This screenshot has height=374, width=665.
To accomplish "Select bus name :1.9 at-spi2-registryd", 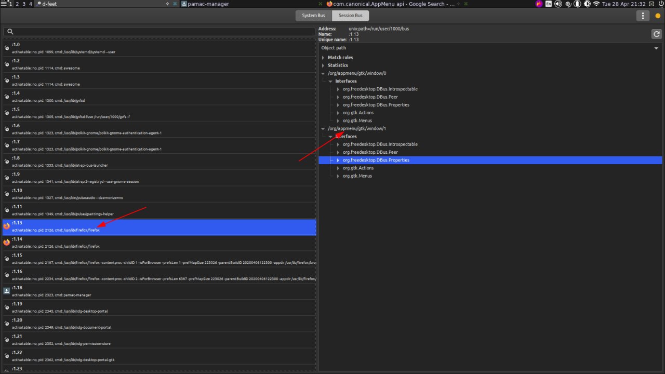I will point(159,178).
